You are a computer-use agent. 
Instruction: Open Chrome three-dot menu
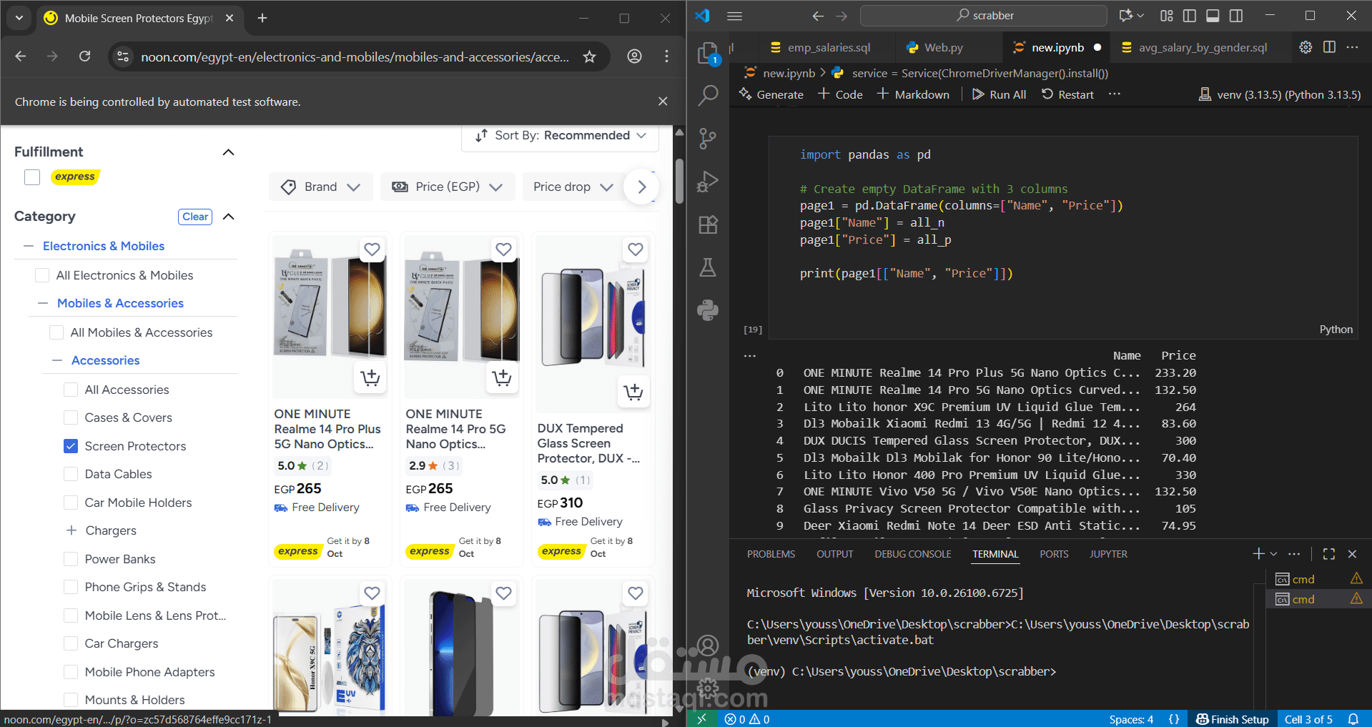tap(666, 56)
